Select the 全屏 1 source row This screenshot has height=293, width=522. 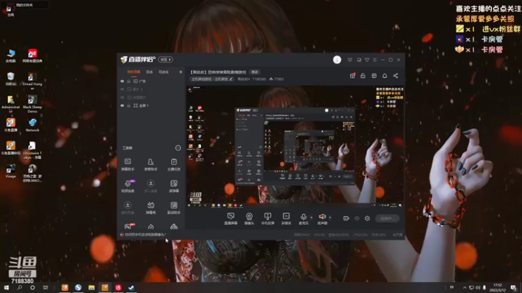pyautogui.click(x=151, y=105)
